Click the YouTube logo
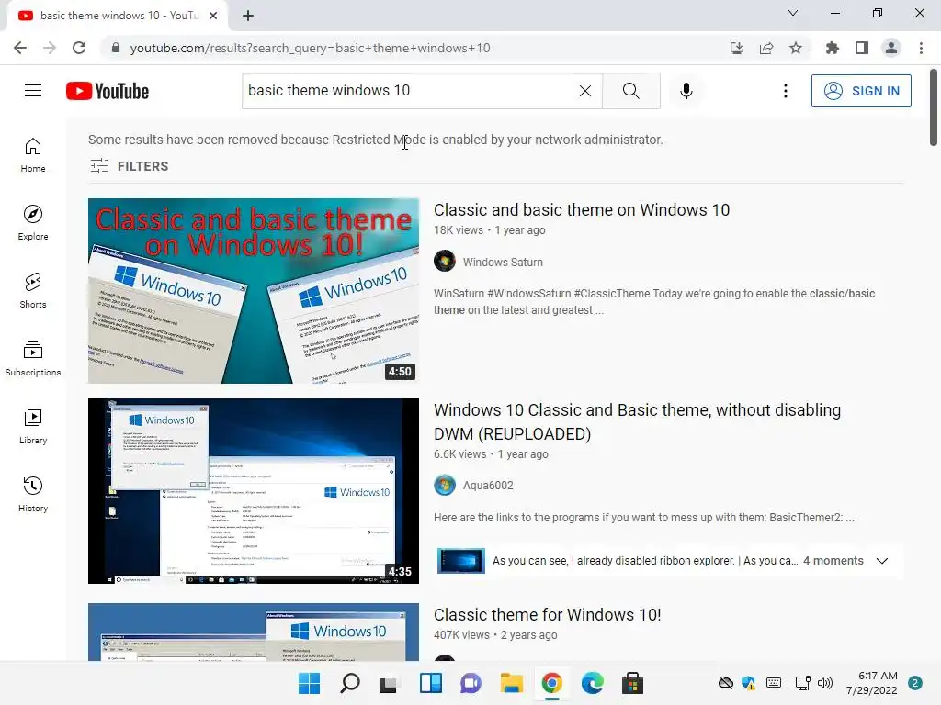Image resolution: width=941 pixels, height=705 pixels. pyautogui.click(x=108, y=91)
